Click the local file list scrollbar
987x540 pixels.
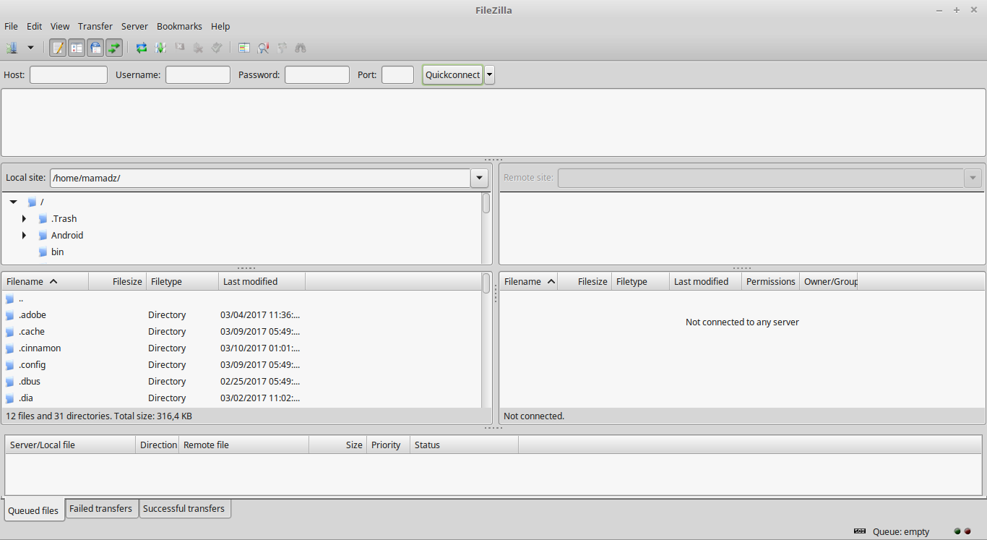pos(486,283)
